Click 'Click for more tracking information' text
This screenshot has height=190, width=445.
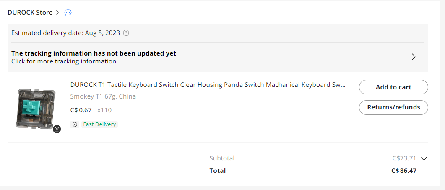[x=65, y=61]
